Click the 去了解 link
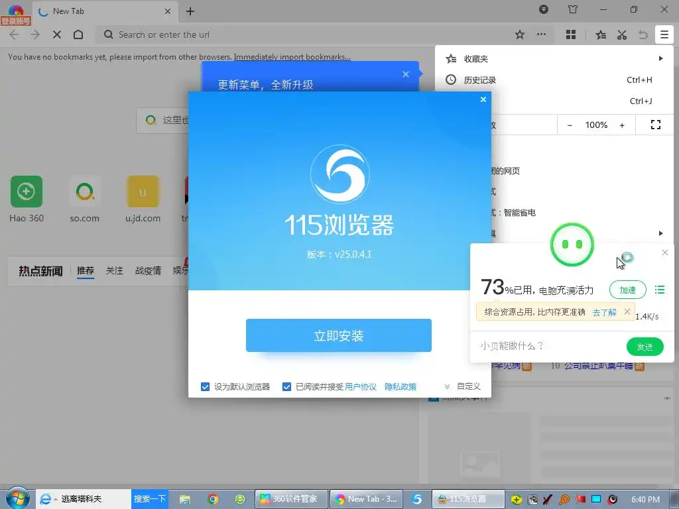Viewport: 679px width, 509px height. [605, 312]
